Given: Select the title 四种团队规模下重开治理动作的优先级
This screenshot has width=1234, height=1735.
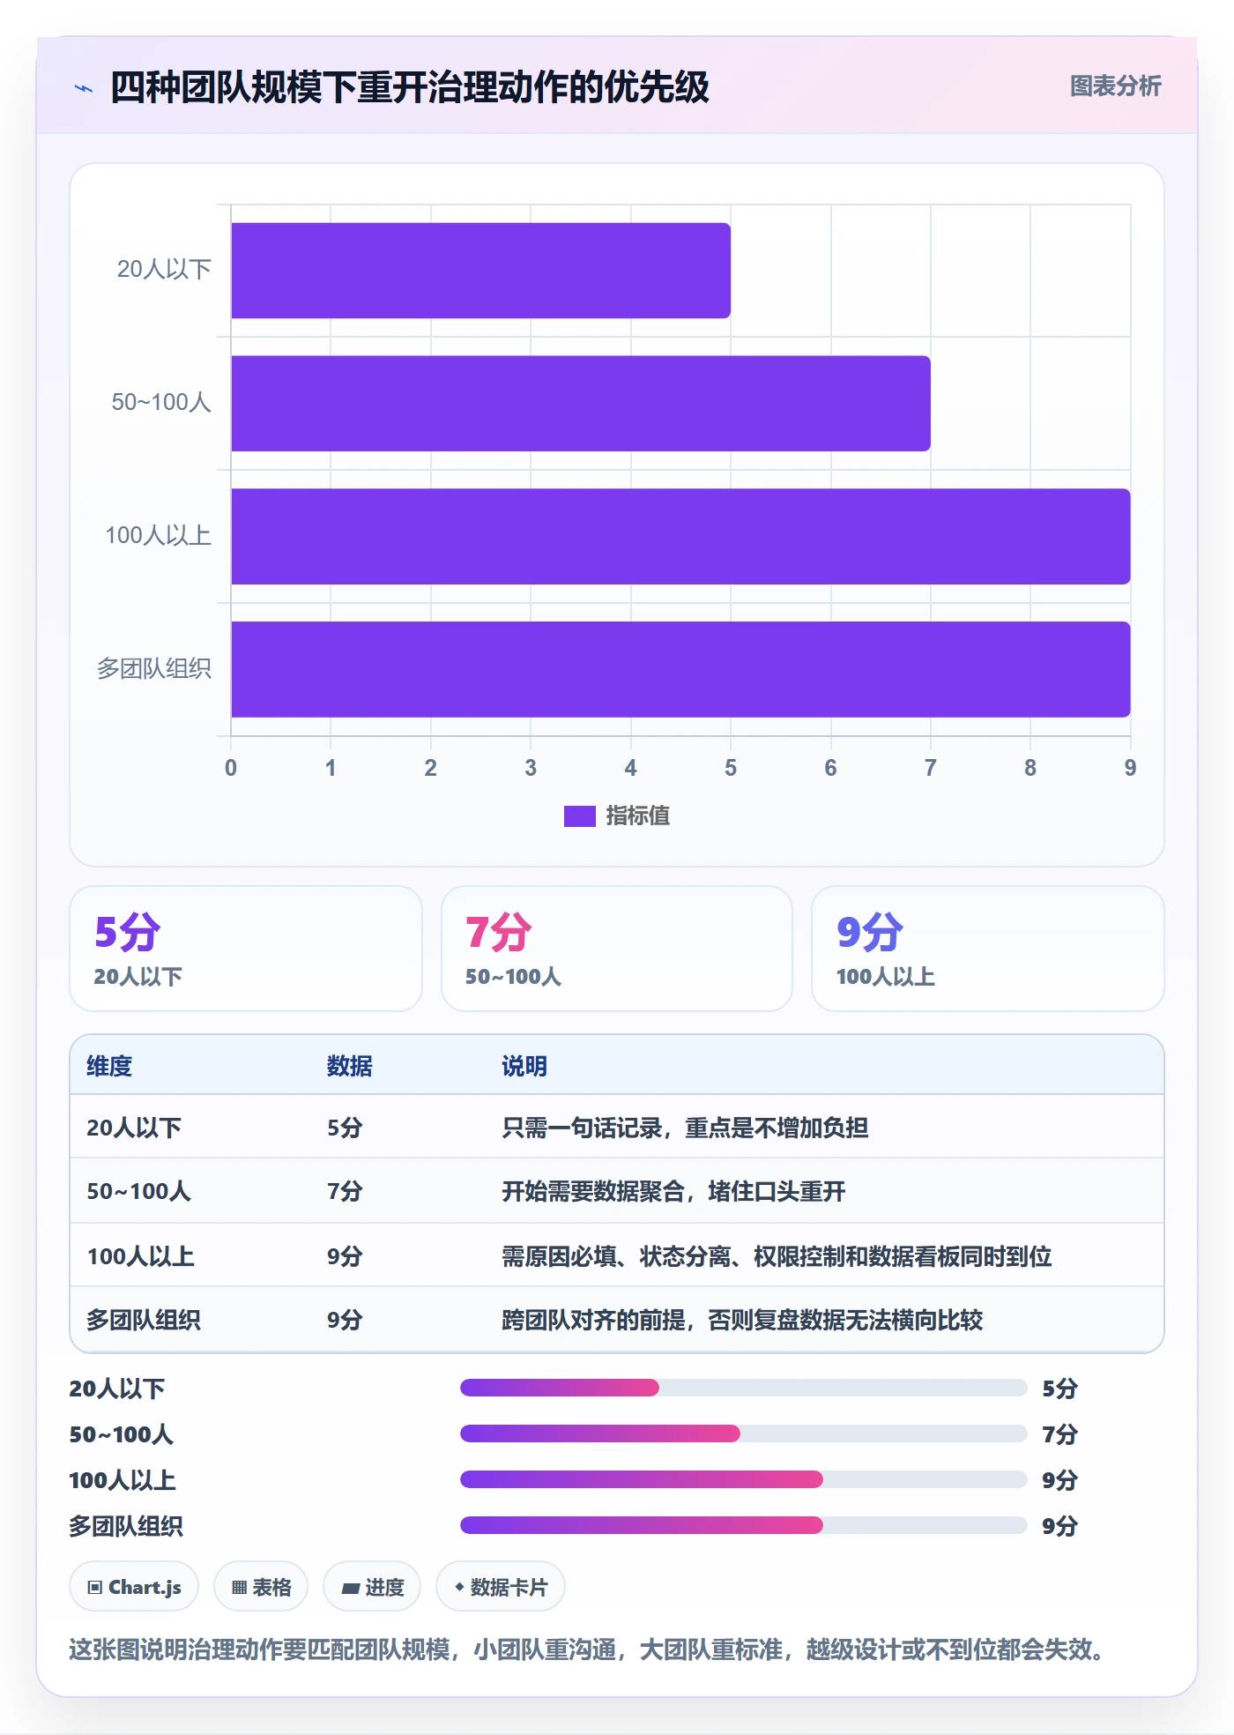Looking at the screenshot, I should pos(410,87).
